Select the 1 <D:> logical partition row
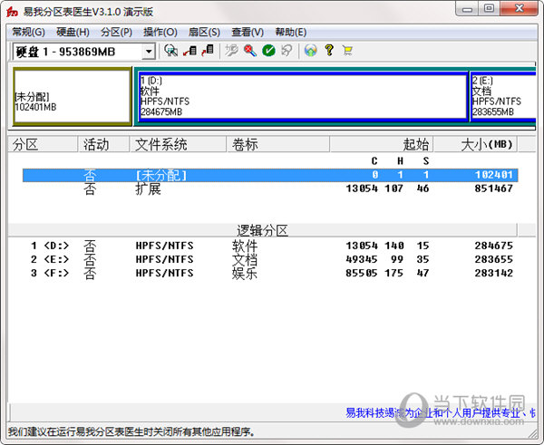Viewport: 544px width, 445px height. coord(270,246)
